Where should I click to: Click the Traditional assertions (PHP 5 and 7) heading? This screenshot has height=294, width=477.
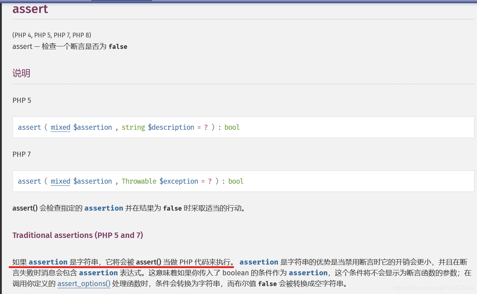[x=78, y=235]
